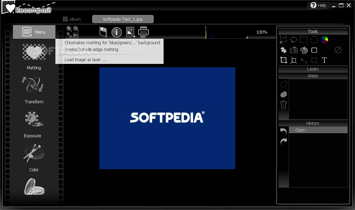This screenshot has width=355, height=210.
Task: Zoom out with the magnifier minus icon
Action: click(76, 29)
